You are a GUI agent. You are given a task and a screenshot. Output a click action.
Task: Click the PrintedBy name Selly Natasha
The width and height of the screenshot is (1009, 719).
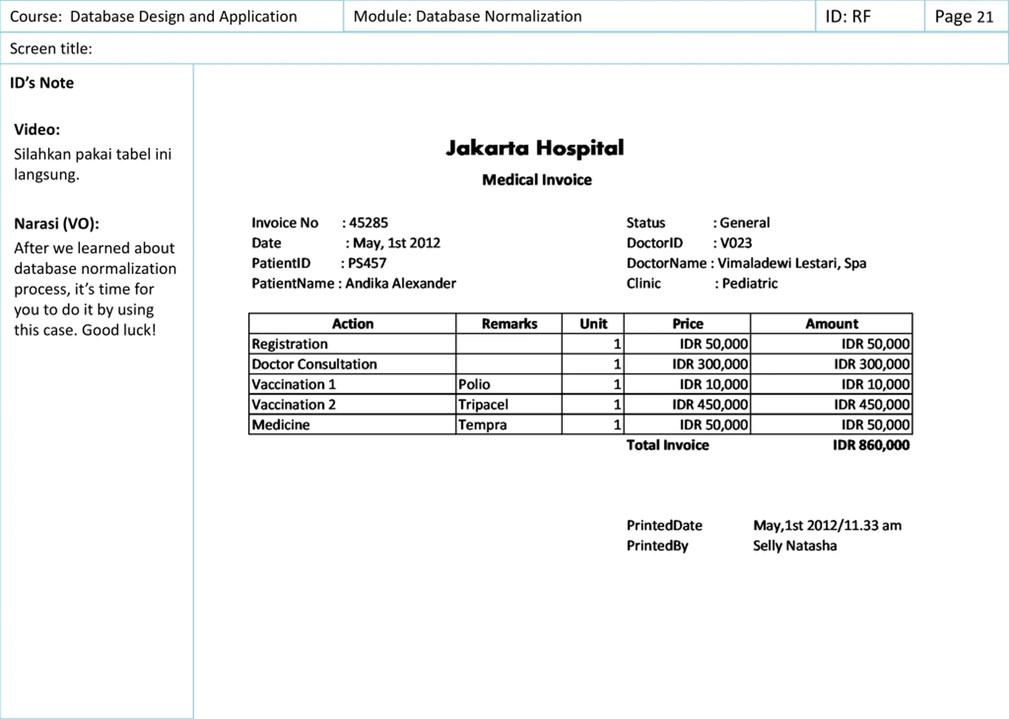point(795,545)
